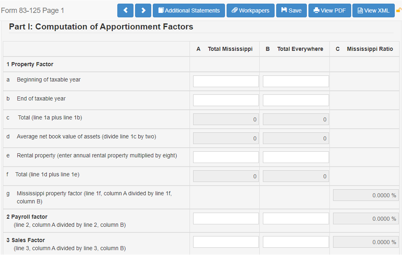Open Additional Statements
Viewport: 402px width, 255px height.
point(189,10)
